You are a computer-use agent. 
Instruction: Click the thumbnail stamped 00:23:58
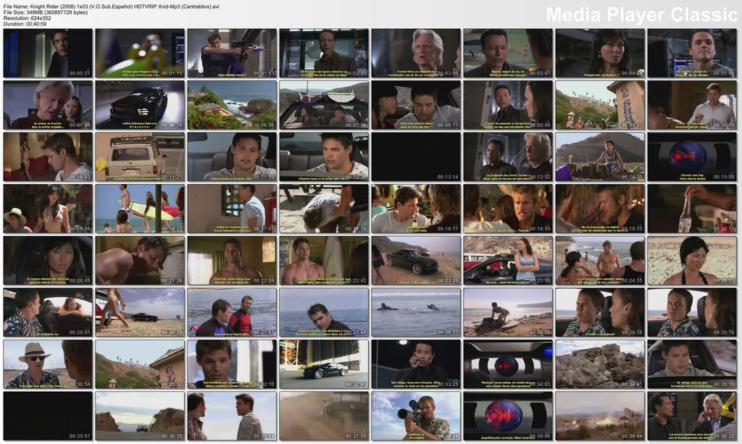pyautogui.click(x=508, y=261)
